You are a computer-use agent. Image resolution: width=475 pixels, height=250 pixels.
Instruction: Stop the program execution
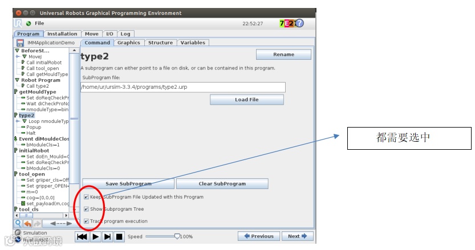coord(119,237)
